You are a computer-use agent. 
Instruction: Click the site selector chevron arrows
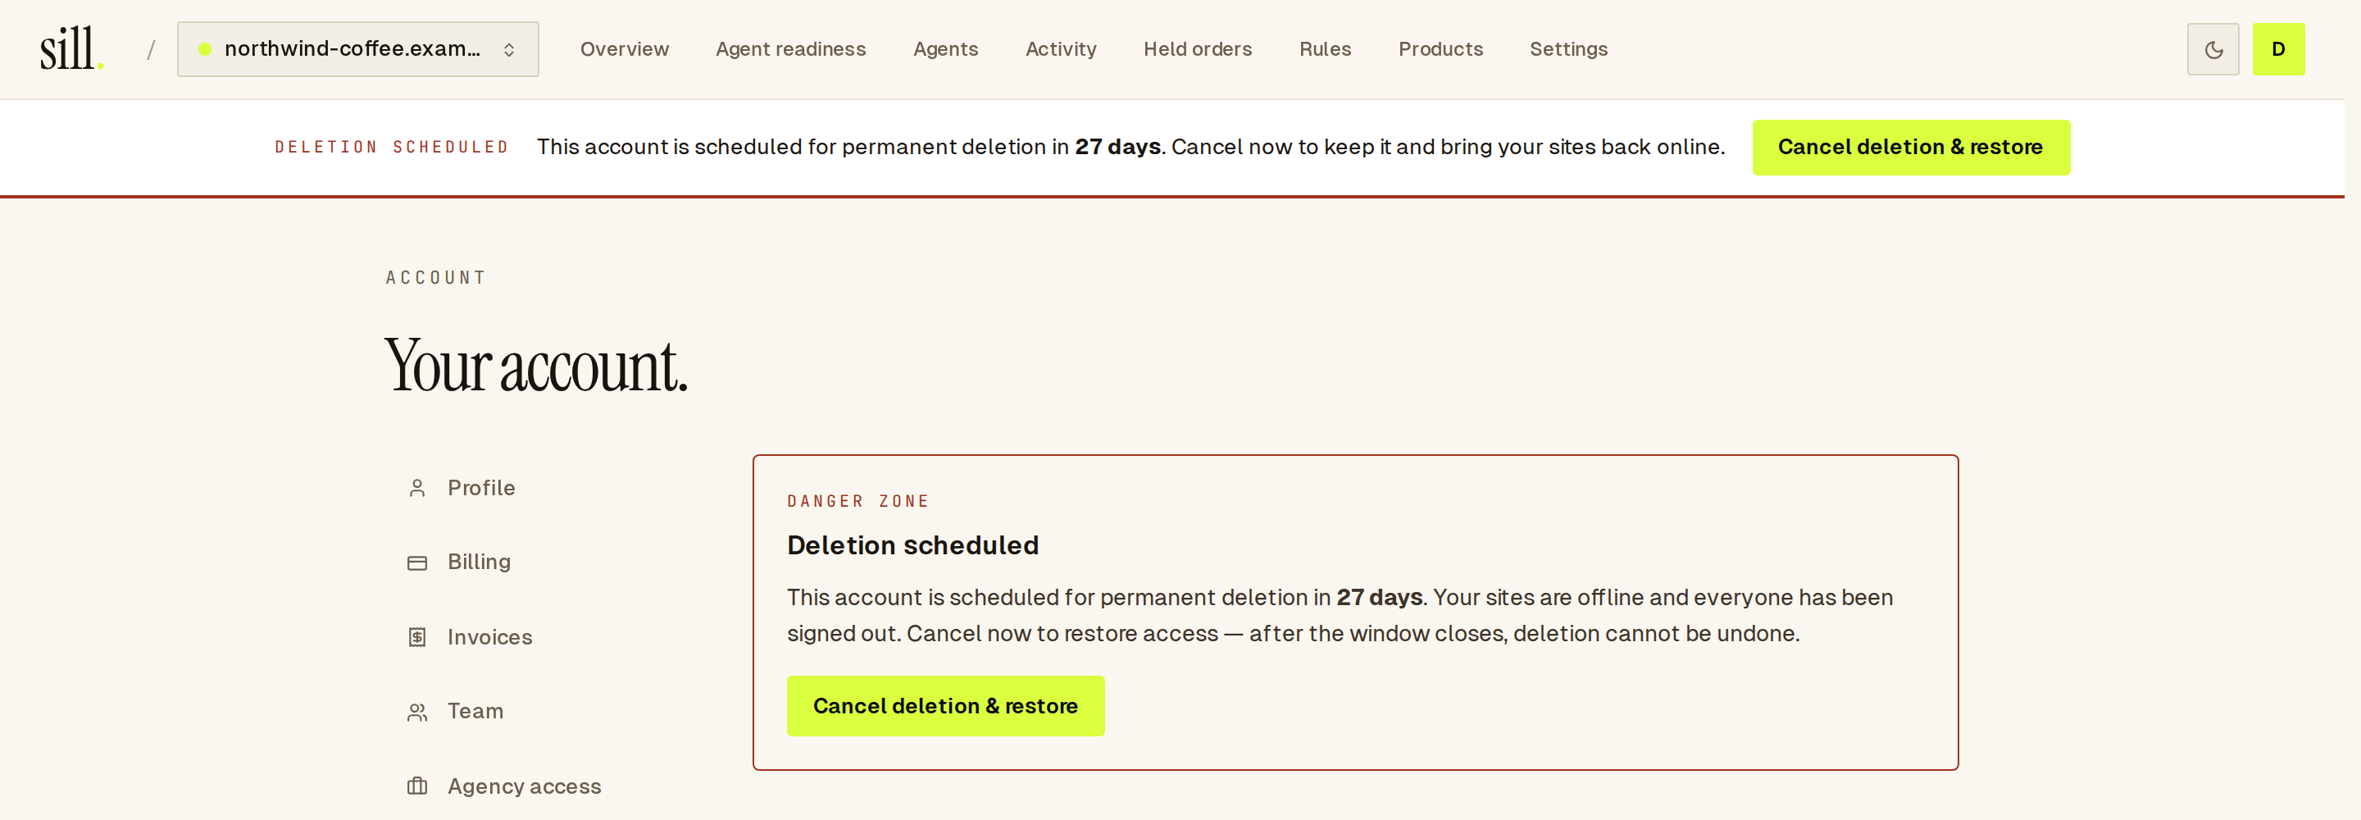click(x=508, y=49)
